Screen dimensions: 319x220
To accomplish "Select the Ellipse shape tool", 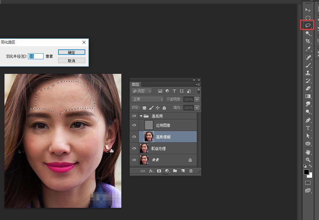I will coord(308,143).
